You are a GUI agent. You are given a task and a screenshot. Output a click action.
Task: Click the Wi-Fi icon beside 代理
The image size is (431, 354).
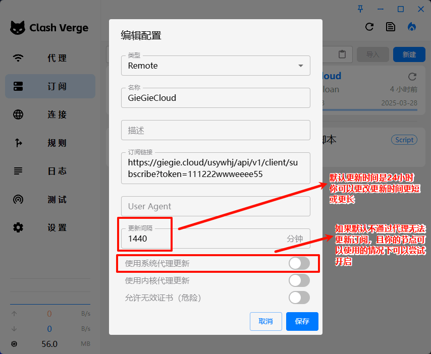pos(18,58)
